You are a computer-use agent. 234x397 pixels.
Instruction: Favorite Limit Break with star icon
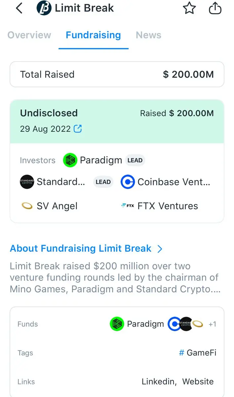tap(189, 8)
